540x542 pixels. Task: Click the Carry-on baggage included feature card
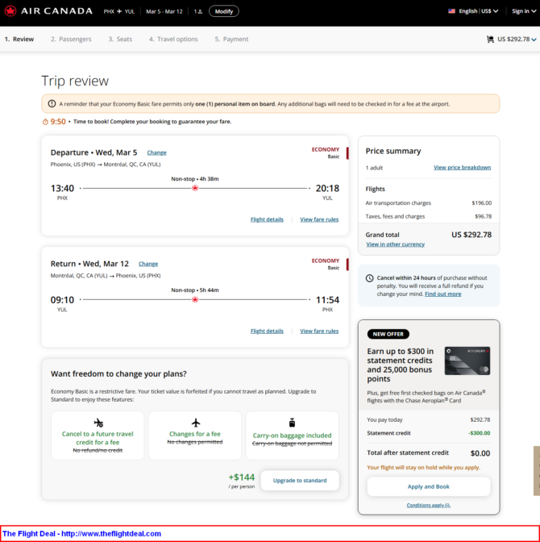(x=293, y=436)
